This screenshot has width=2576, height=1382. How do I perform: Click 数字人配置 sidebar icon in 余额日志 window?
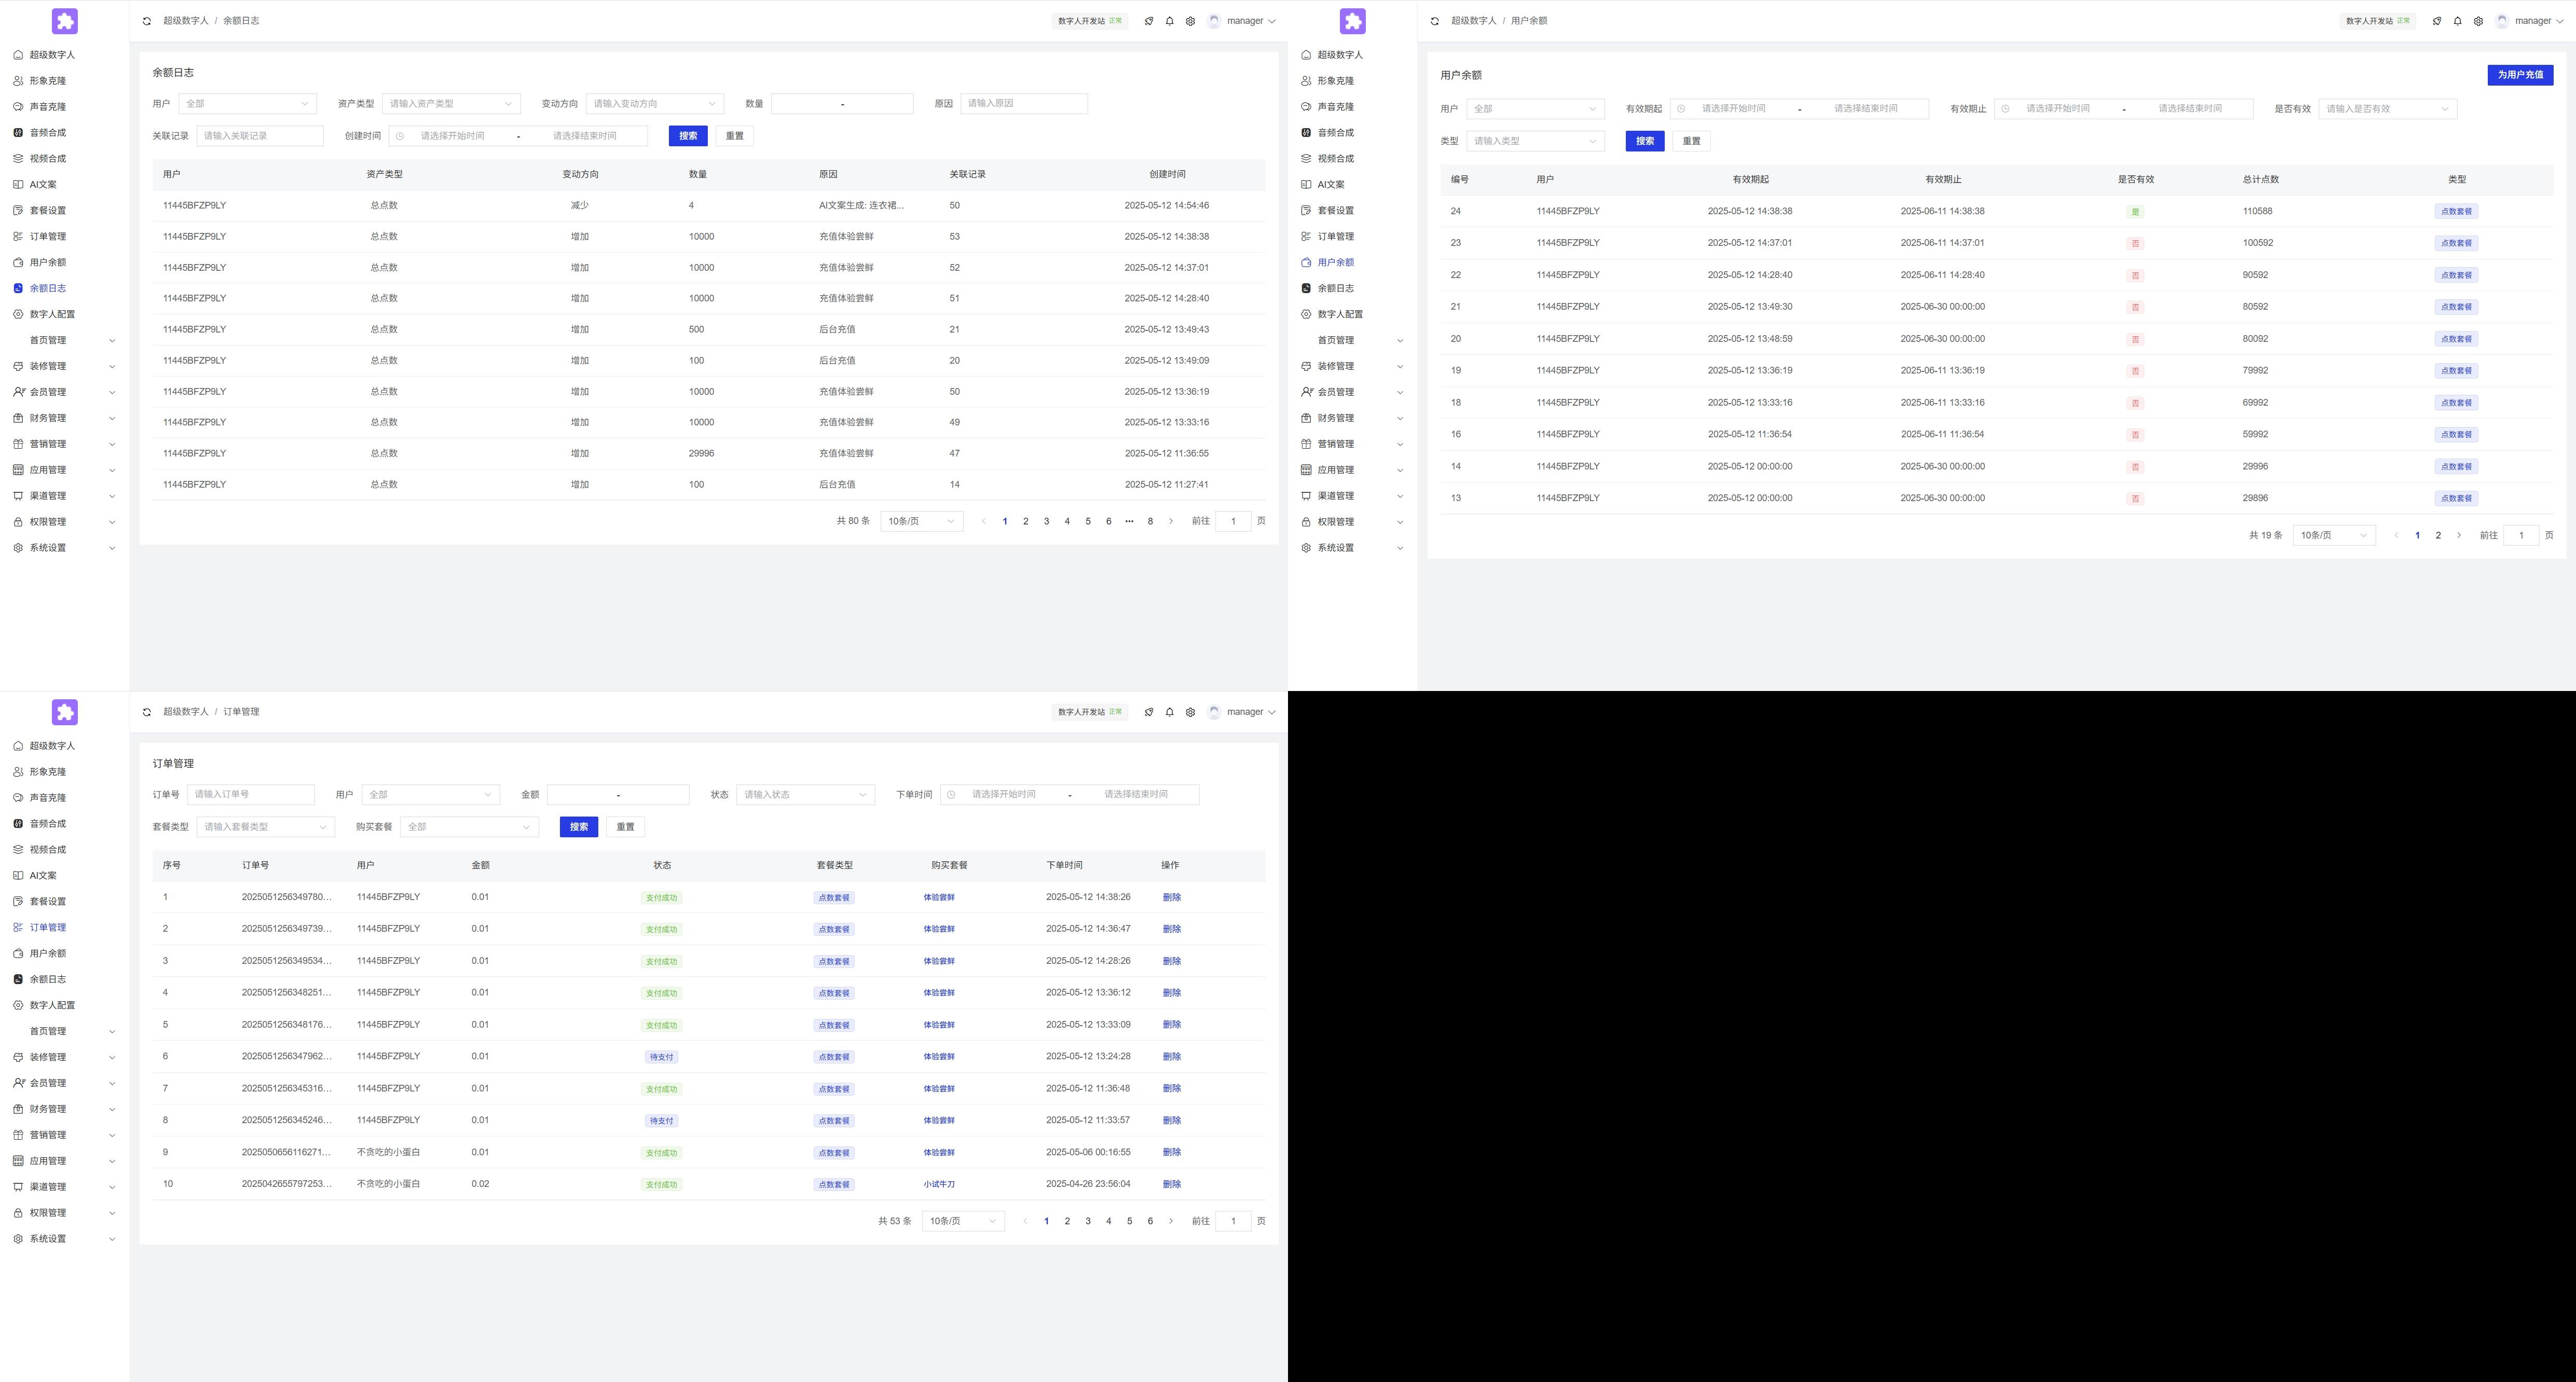tap(18, 314)
